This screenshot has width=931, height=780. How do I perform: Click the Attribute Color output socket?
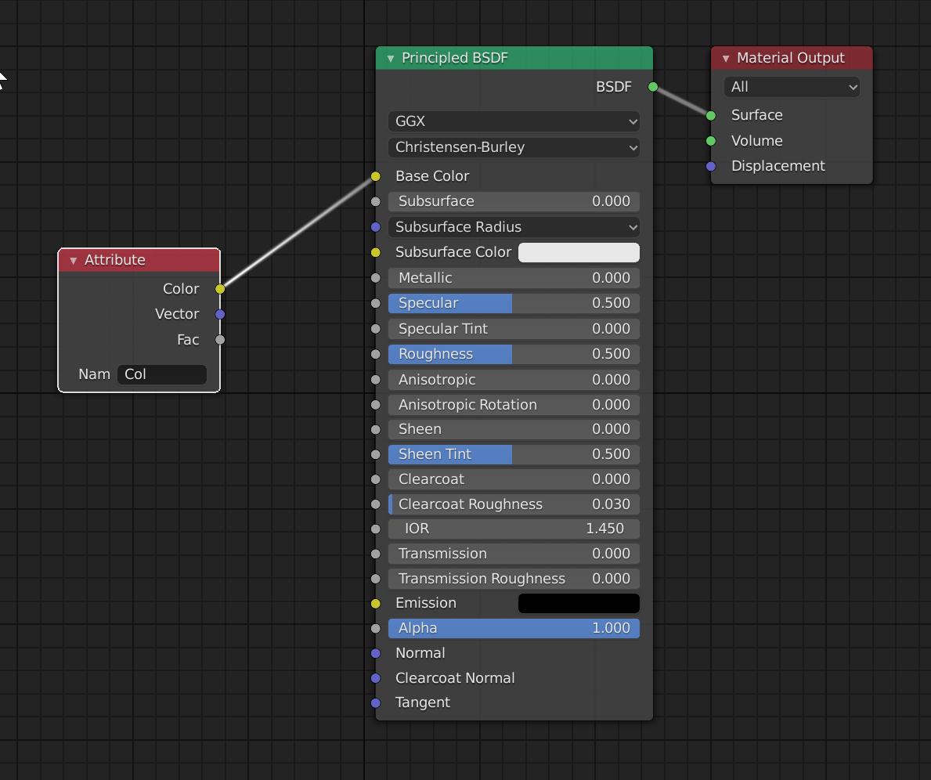(220, 289)
